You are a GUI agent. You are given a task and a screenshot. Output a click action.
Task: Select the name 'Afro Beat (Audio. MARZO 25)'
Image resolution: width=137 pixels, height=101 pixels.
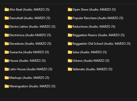[29, 10]
